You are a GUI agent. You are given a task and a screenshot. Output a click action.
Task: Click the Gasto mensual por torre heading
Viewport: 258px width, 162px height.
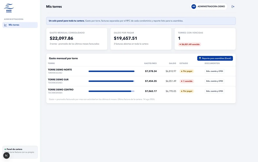point(63,58)
